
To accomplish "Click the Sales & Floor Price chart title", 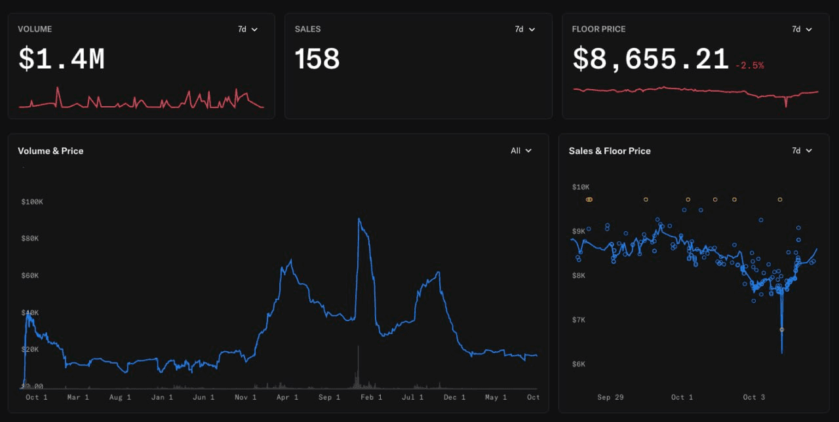I will pos(610,151).
